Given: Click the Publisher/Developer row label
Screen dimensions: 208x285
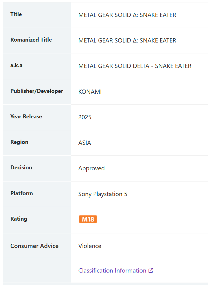Looking at the screenshot, I should 37,91.
